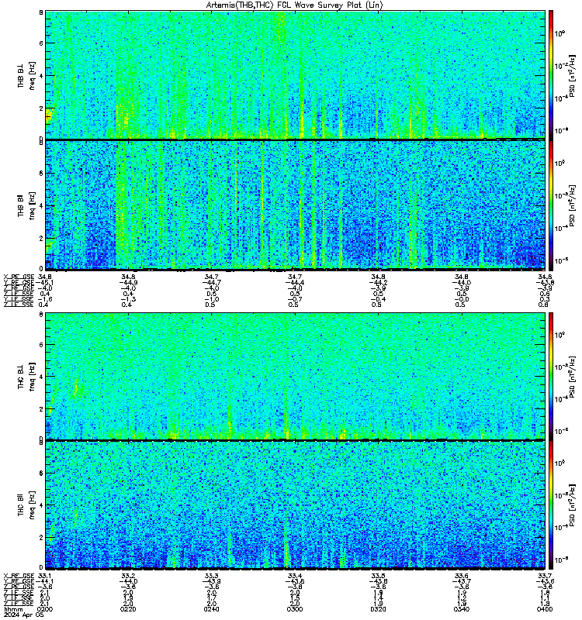
Task: Click the PSD unit label beside THB B∥ color bar
Action: pyautogui.click(x=572, y=205)
